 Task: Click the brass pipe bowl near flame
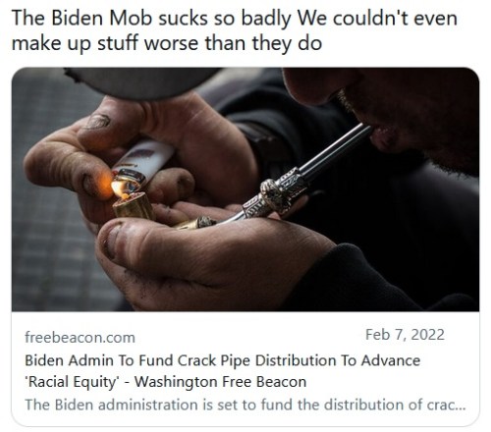point(134,205)
